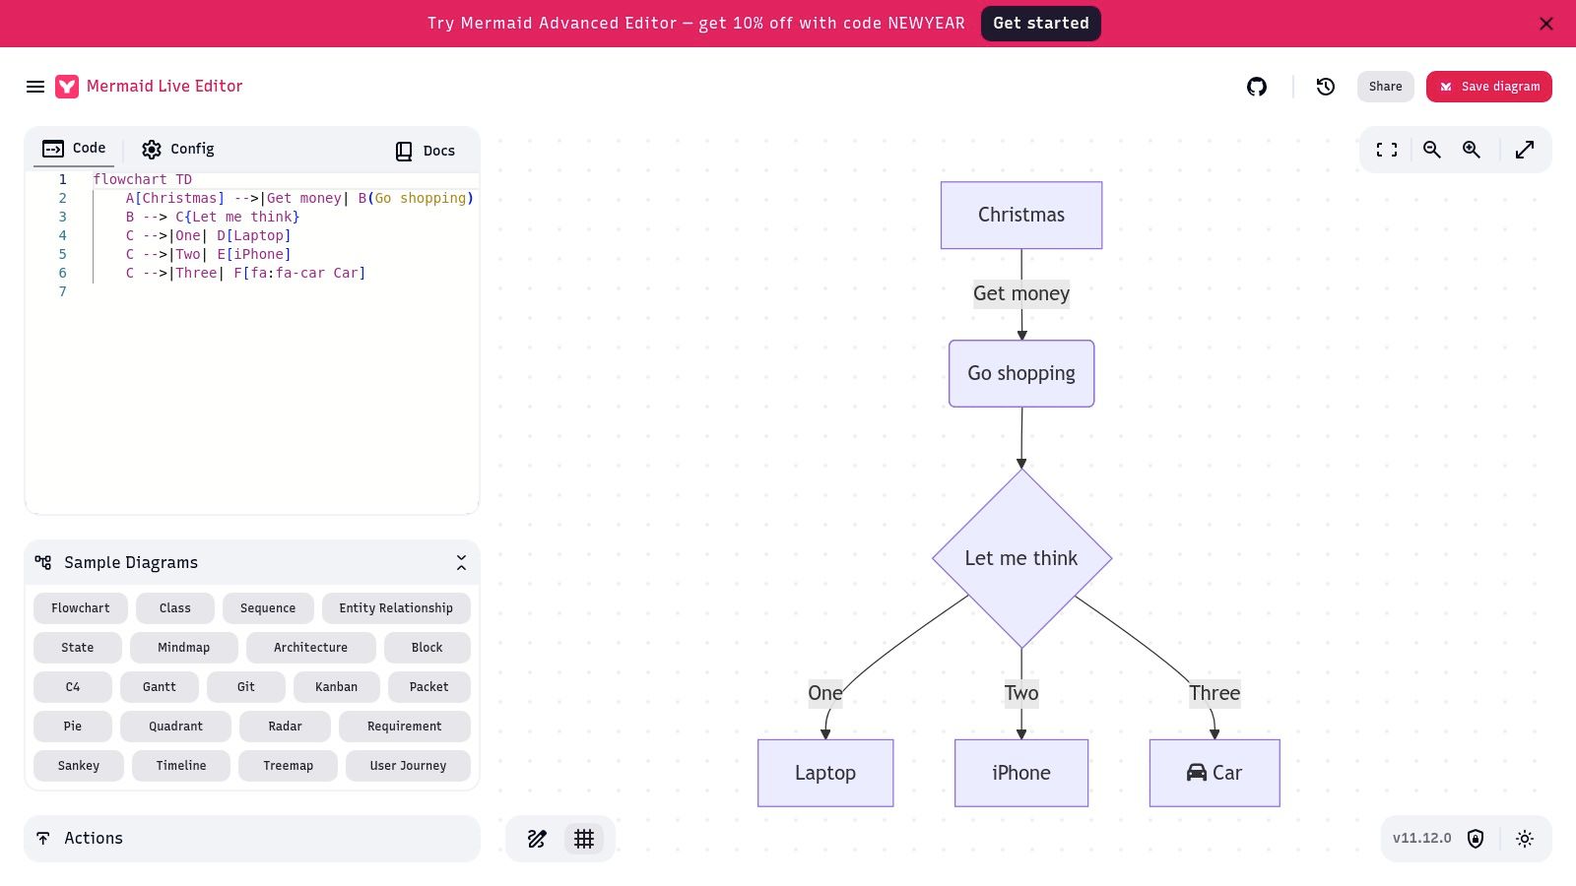
Task: Load the Sequence sample diagram
Action: click(268, 608)
